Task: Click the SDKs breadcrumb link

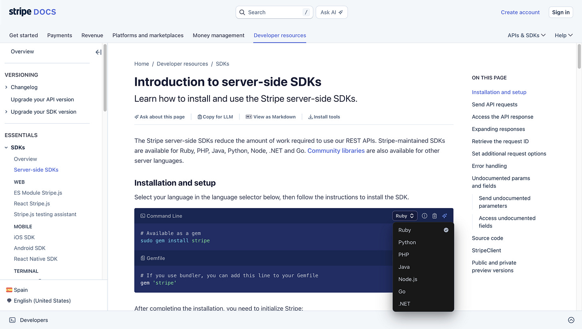Action: 222,64
